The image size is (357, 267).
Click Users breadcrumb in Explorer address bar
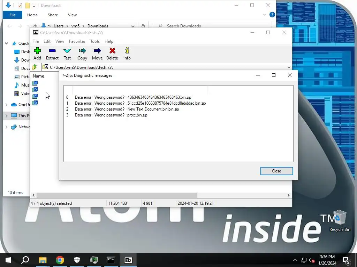(59, 26)
